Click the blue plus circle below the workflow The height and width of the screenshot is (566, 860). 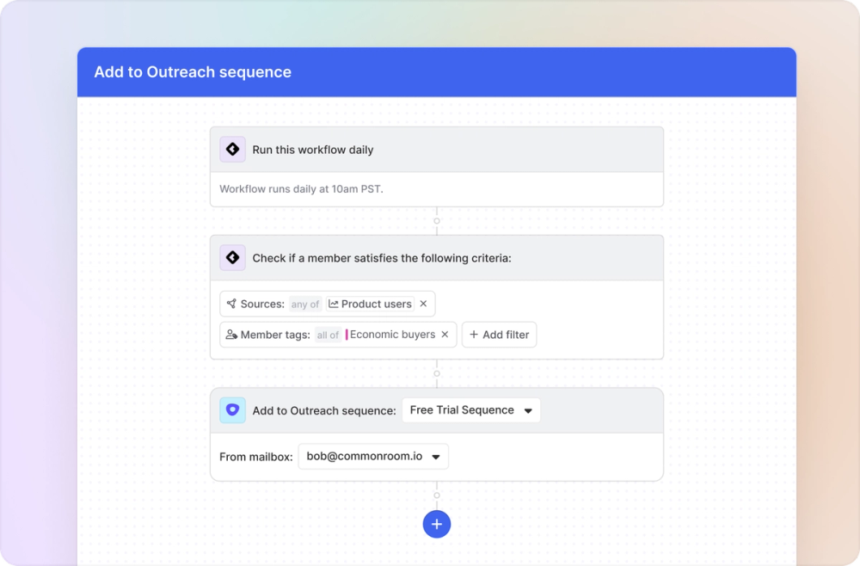tap(437, 524)
